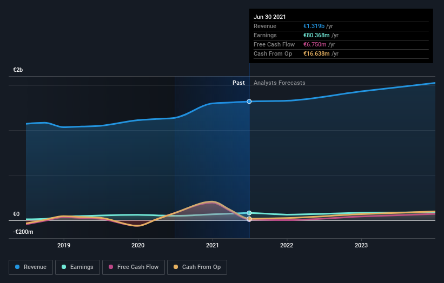The width and height of the screenshot is (444, 283).
Task: Click the €0 y-axis label
Action: 16,214
